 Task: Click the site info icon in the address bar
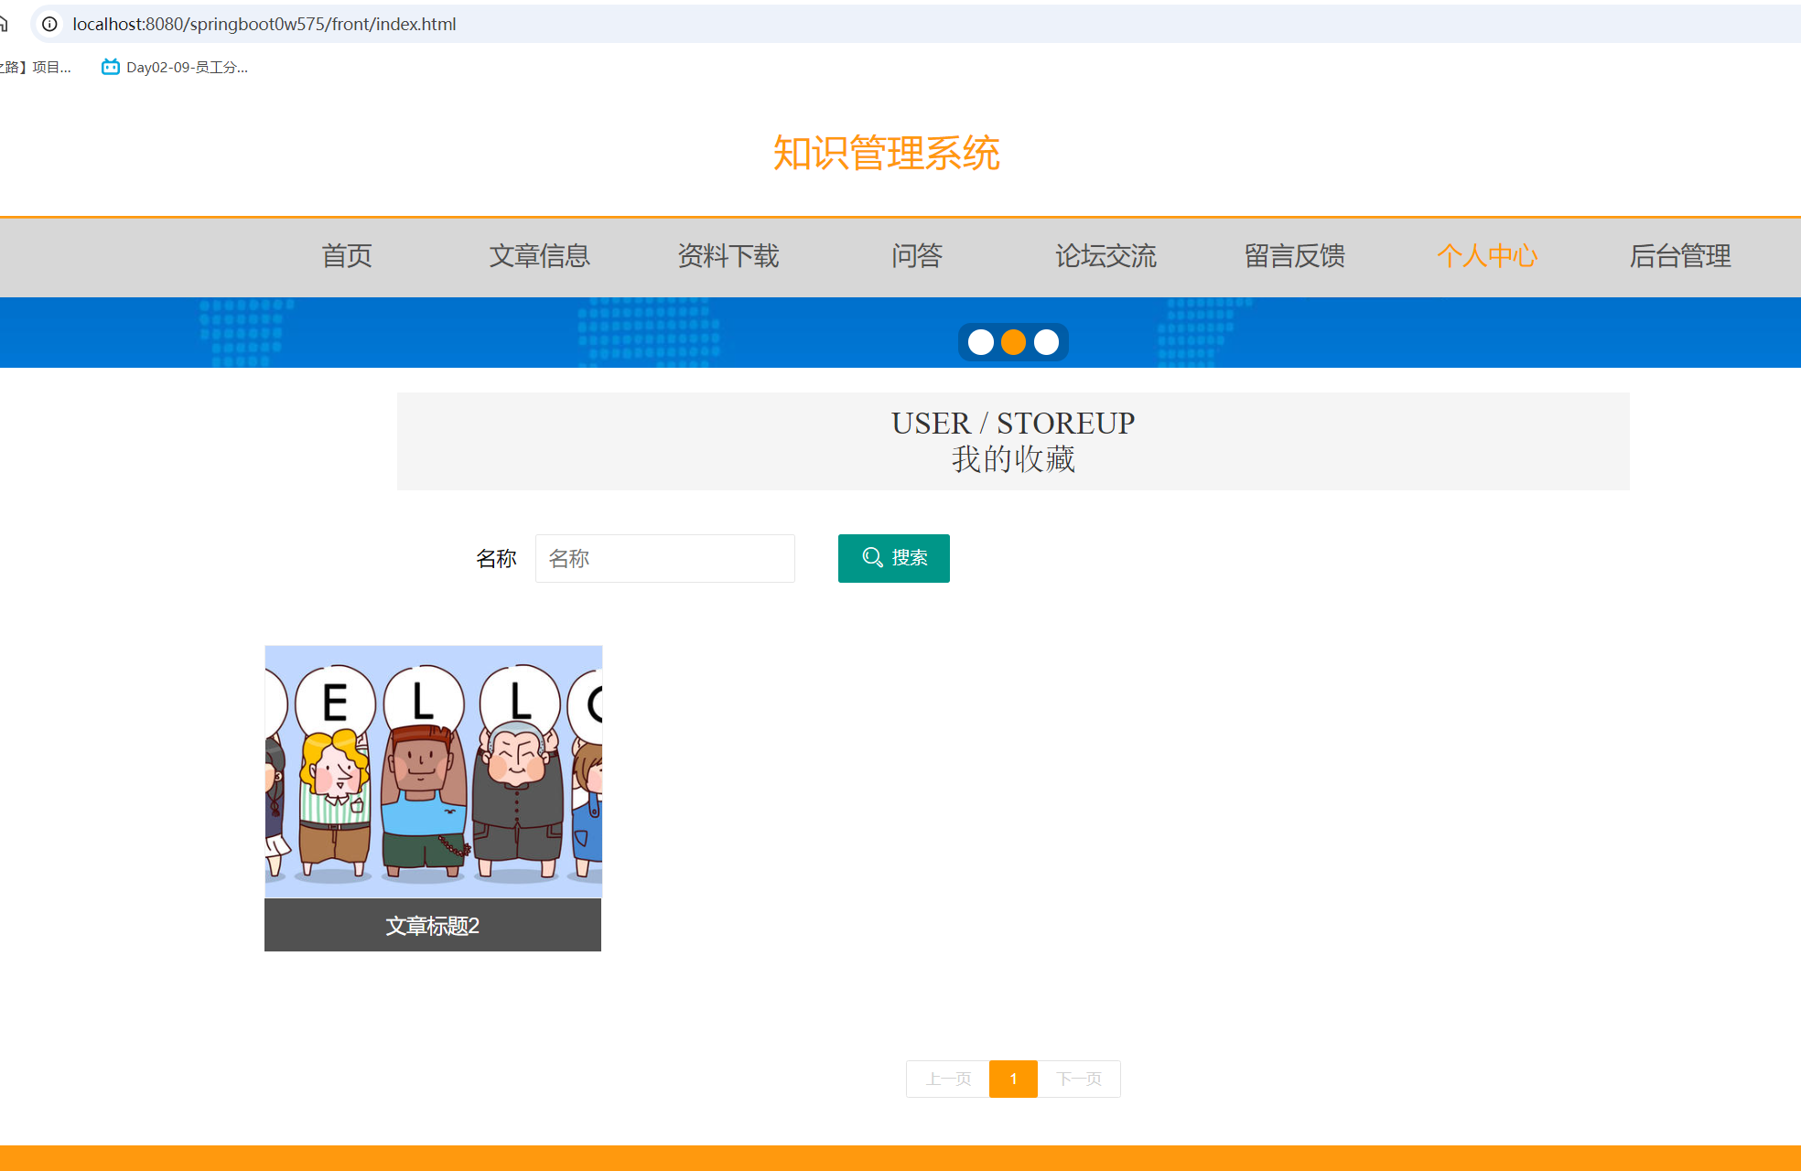(x=47, y=25)
